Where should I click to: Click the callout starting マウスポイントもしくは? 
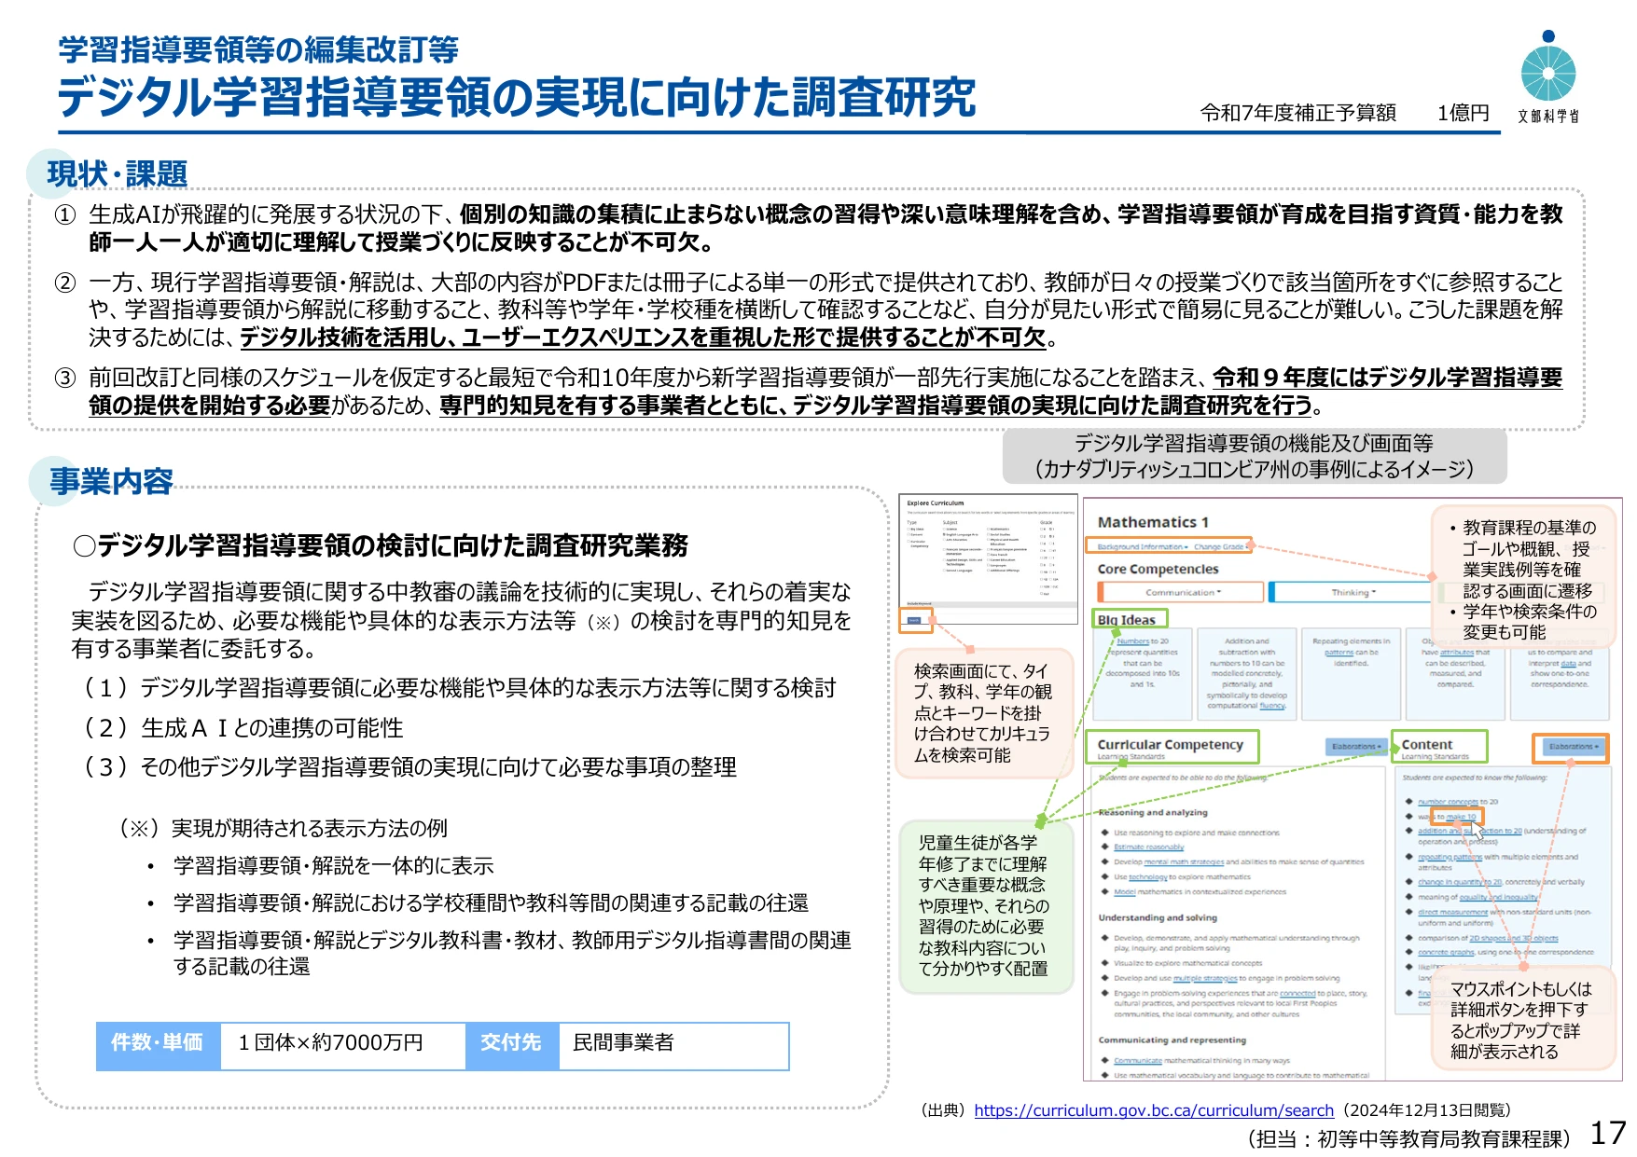point(1521,1020)
